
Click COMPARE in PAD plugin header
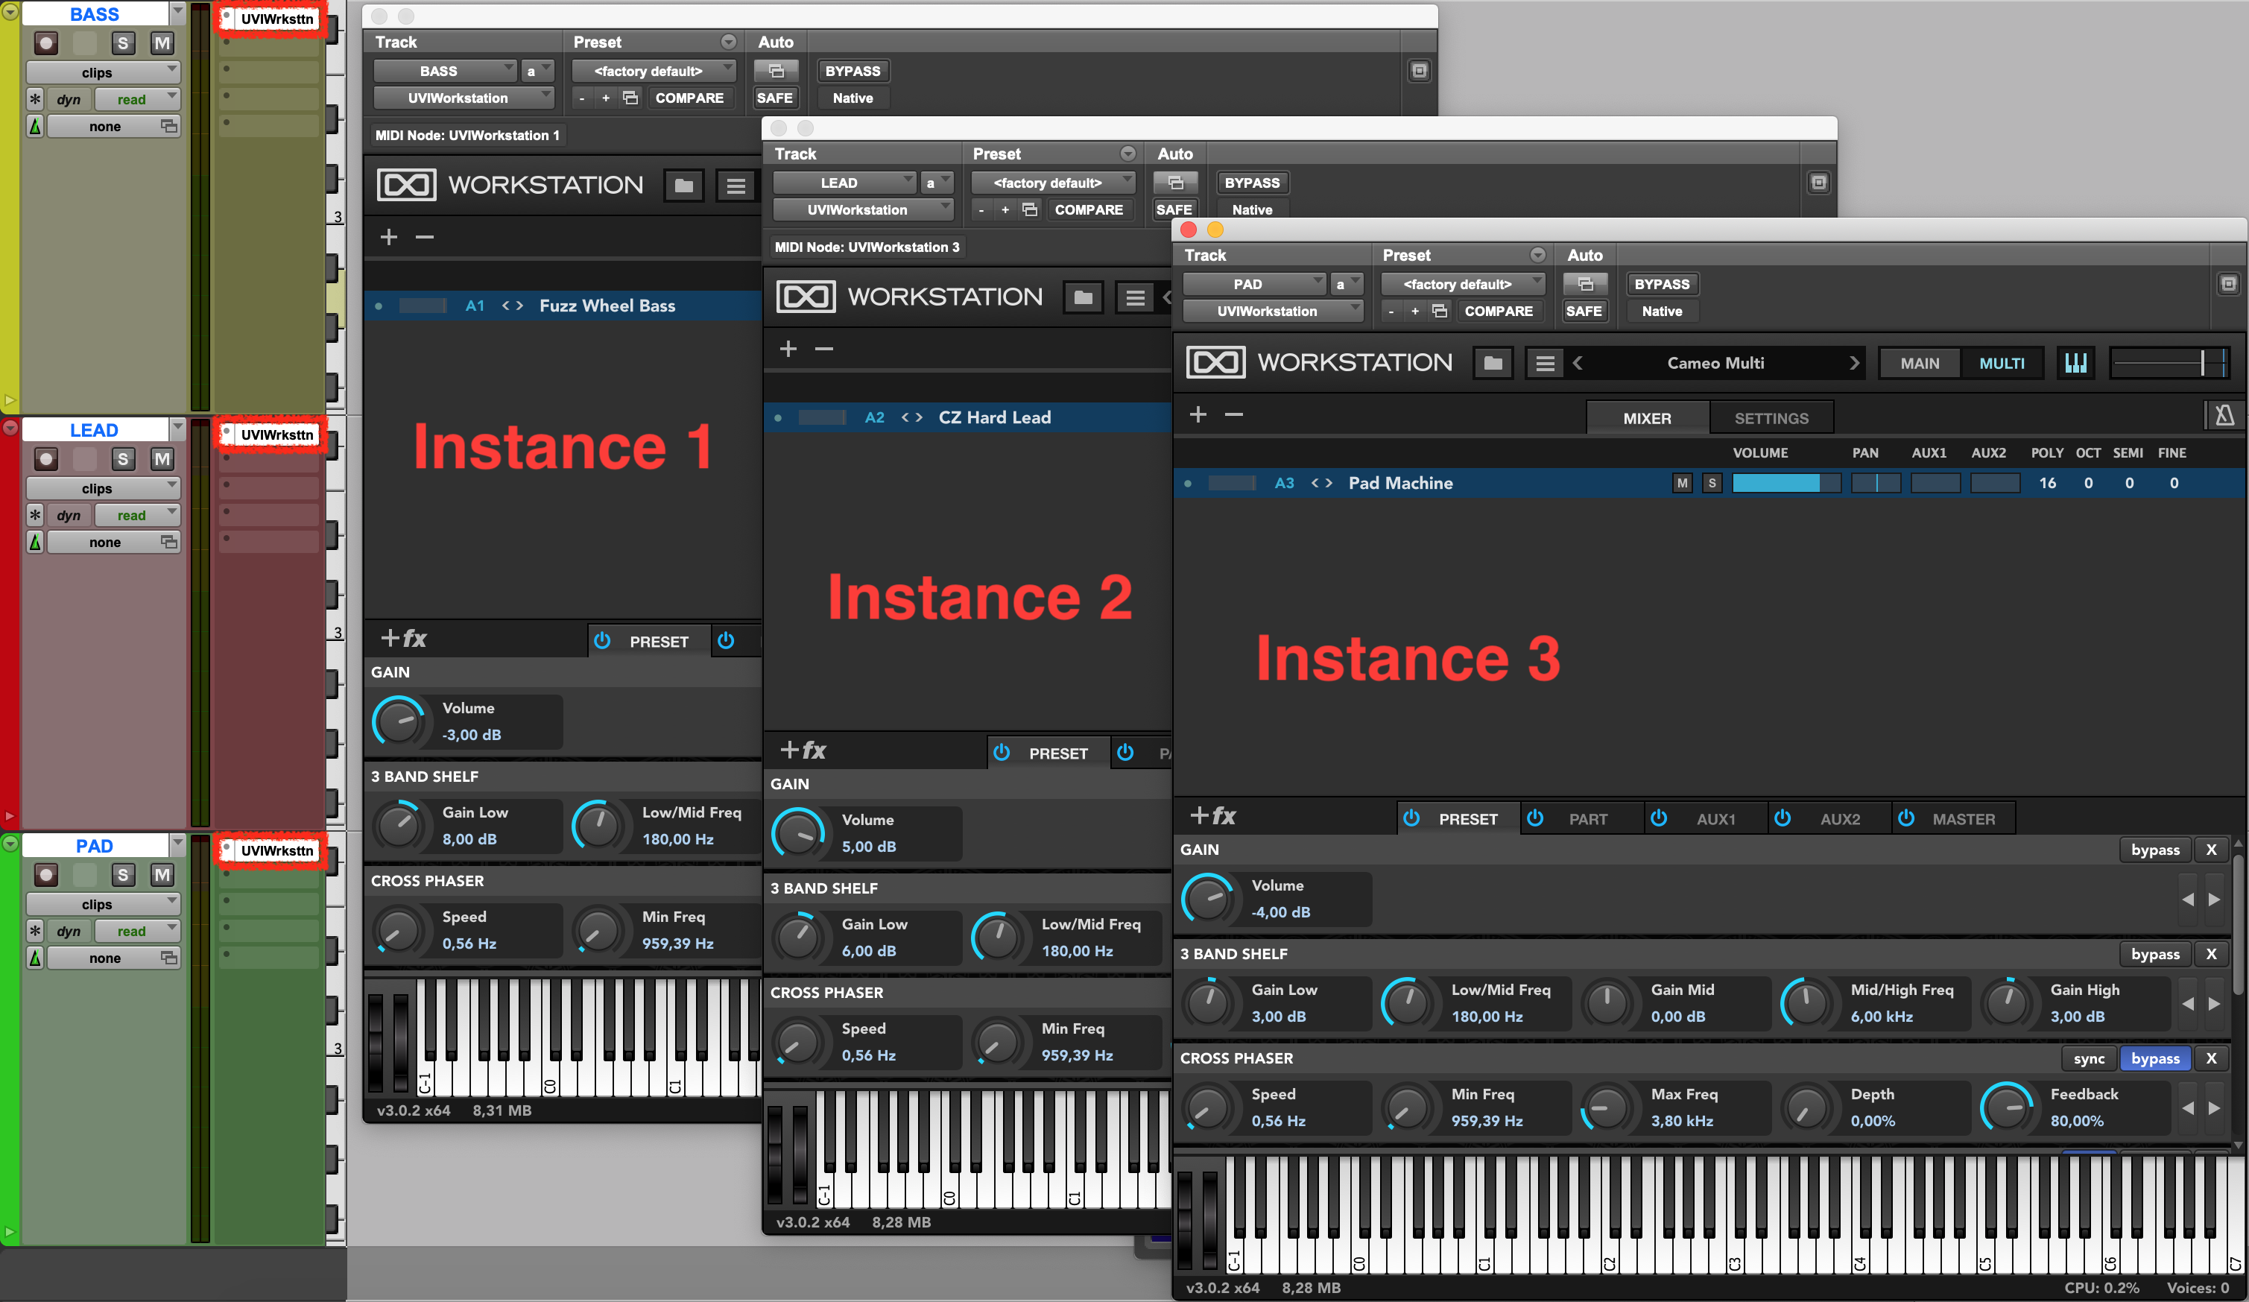point(1499,311)
